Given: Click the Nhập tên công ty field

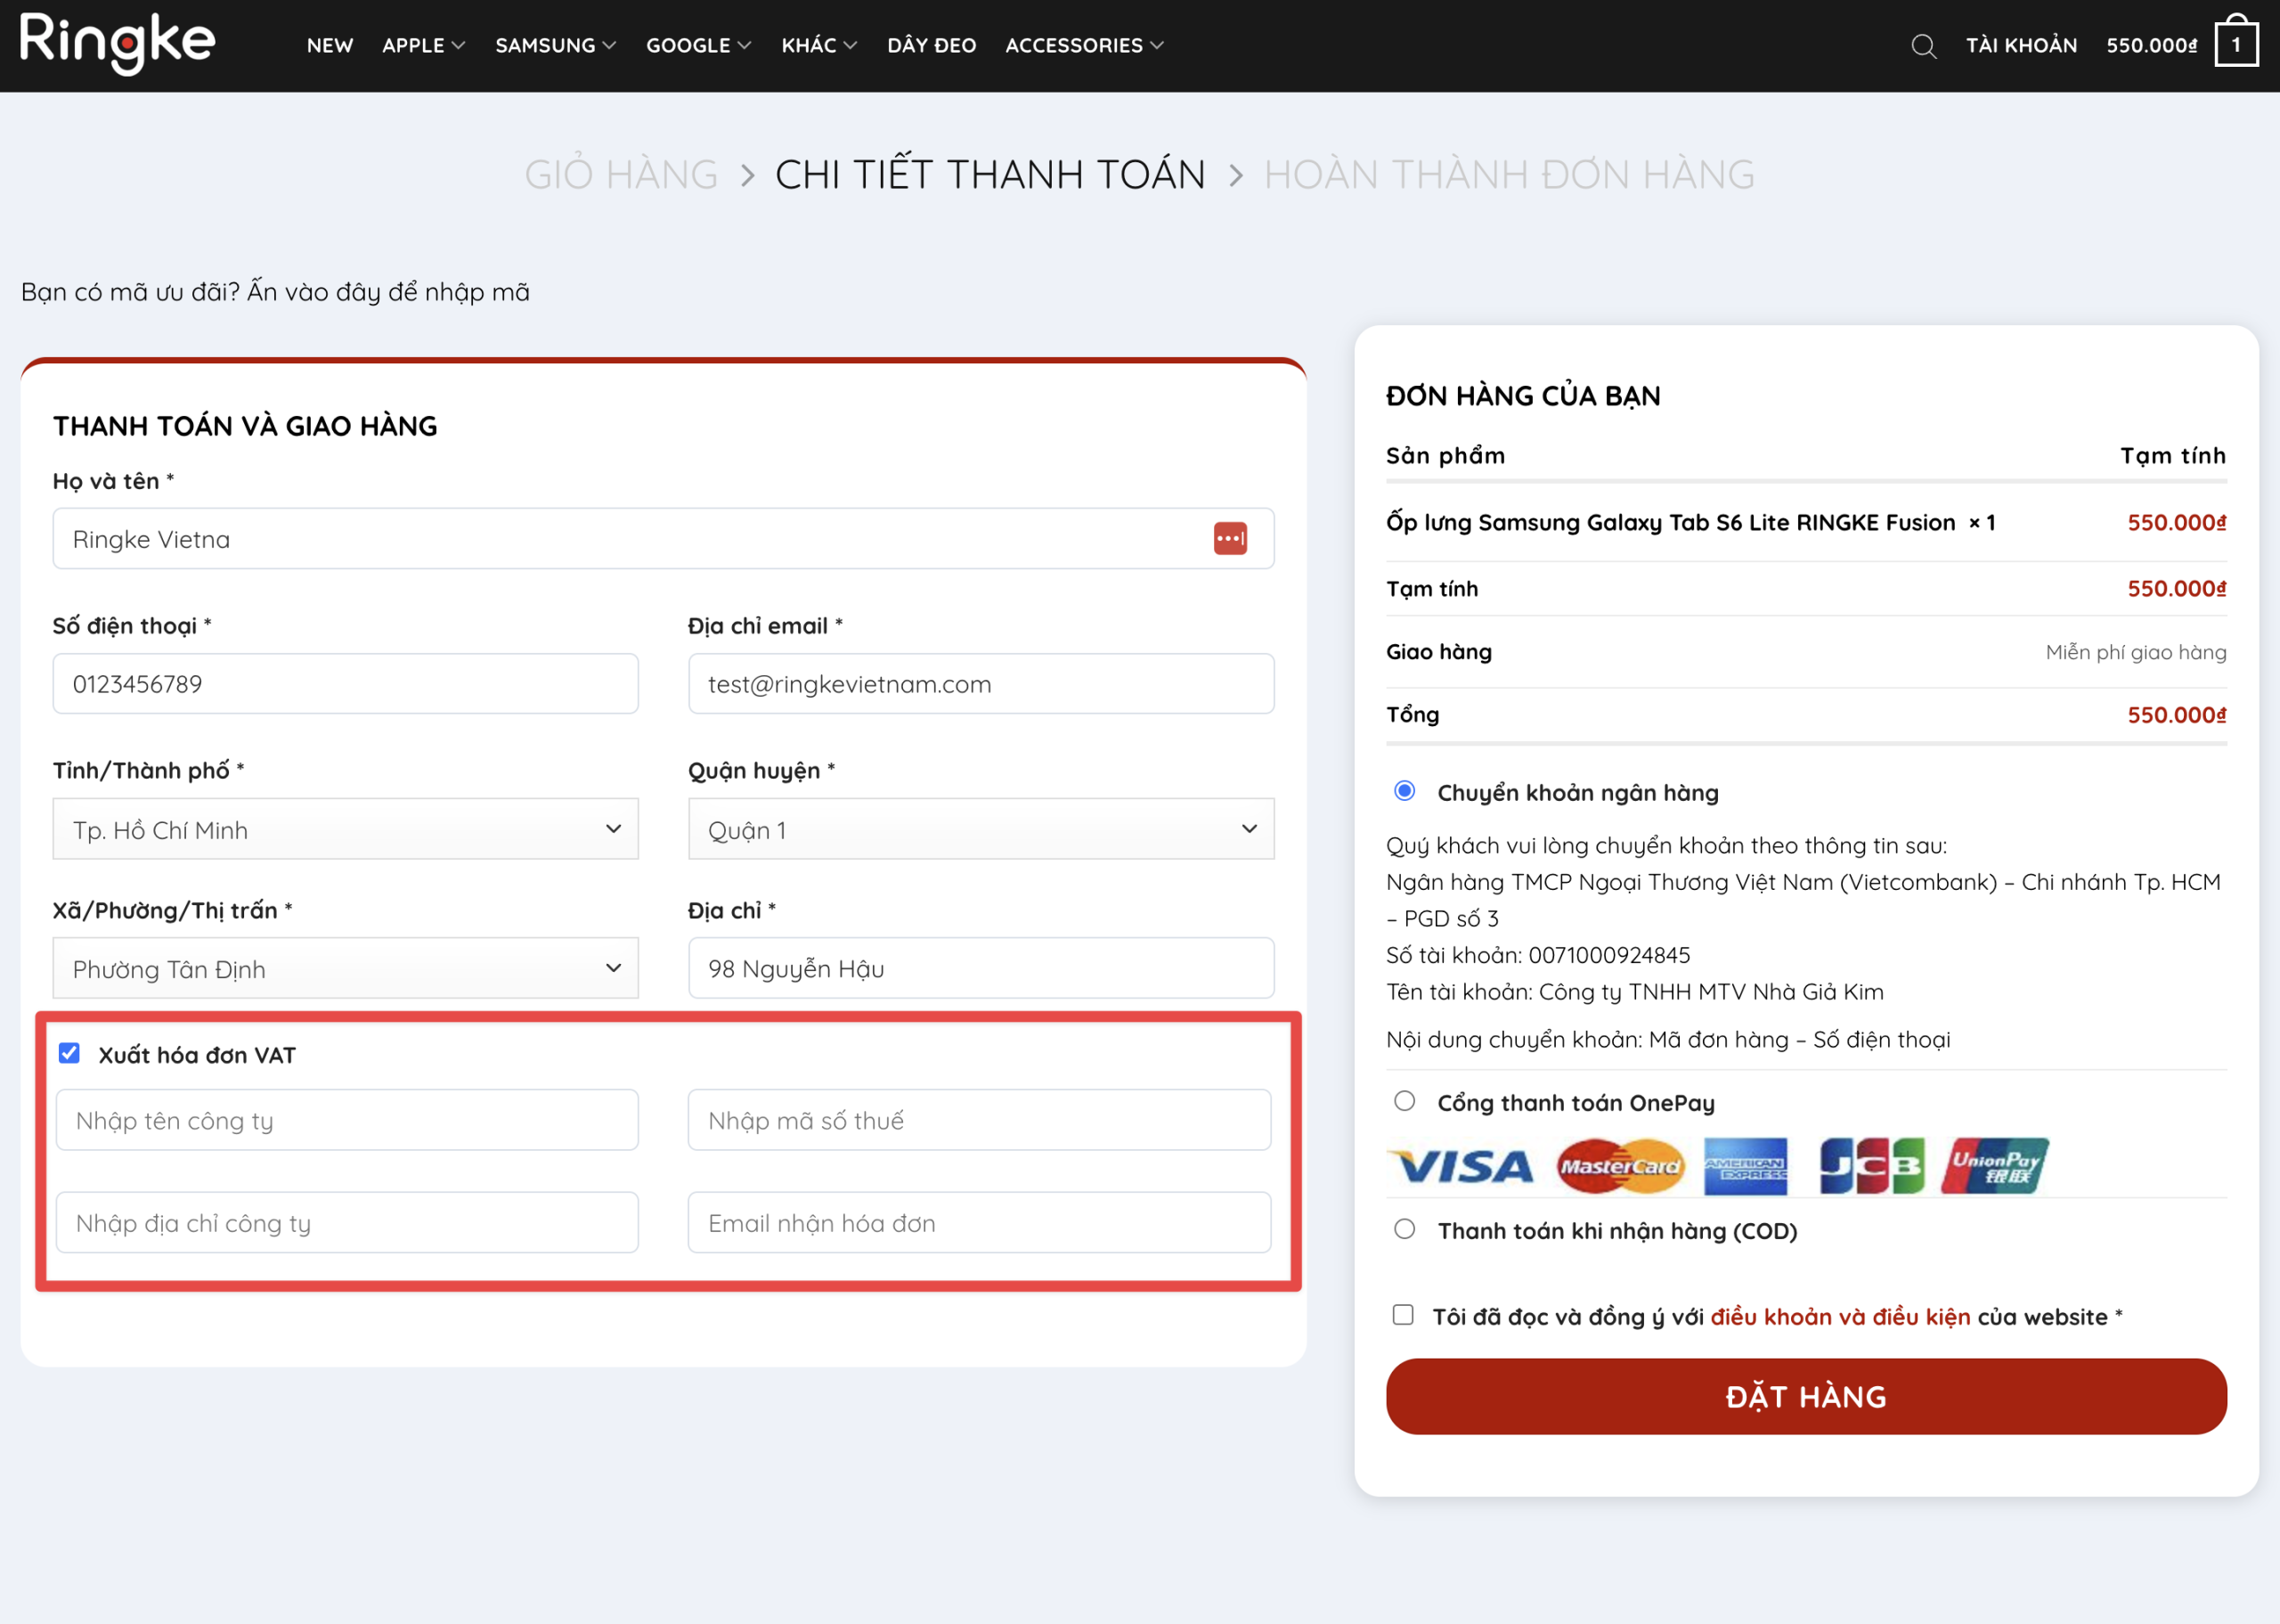Looking at the screenshot, I should (346, 1120).
